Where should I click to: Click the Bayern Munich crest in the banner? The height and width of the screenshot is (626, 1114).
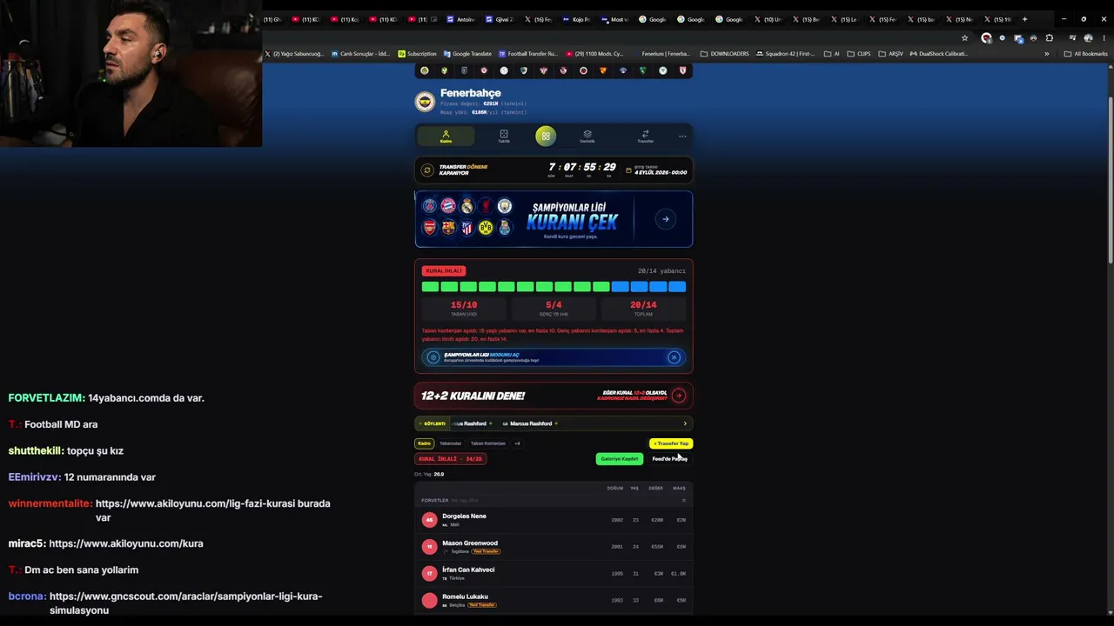[x=448, y=206]
